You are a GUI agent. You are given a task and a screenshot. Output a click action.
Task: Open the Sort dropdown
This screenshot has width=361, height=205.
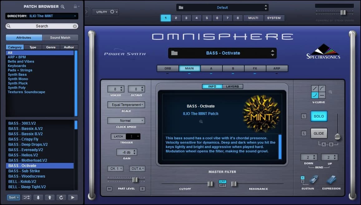point(13,197)
